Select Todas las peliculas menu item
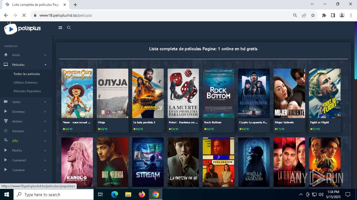Viewport: 357px width, 200px height. [x=27, y=74]
